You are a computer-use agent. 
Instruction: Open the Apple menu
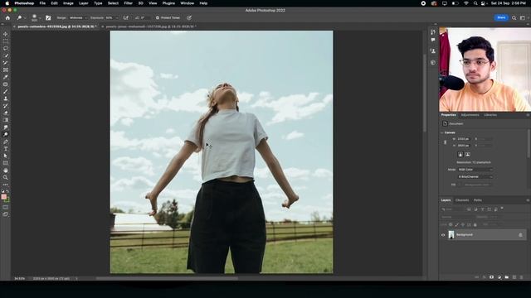pyautogui.click(x=7, y=3)
